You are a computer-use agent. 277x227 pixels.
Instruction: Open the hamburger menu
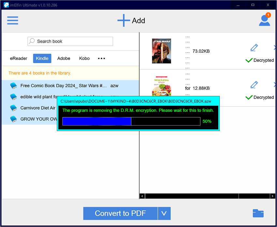pyautogui.click(x=12, y=20)
